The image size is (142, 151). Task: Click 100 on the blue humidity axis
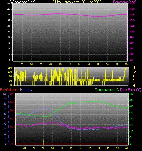5,94
